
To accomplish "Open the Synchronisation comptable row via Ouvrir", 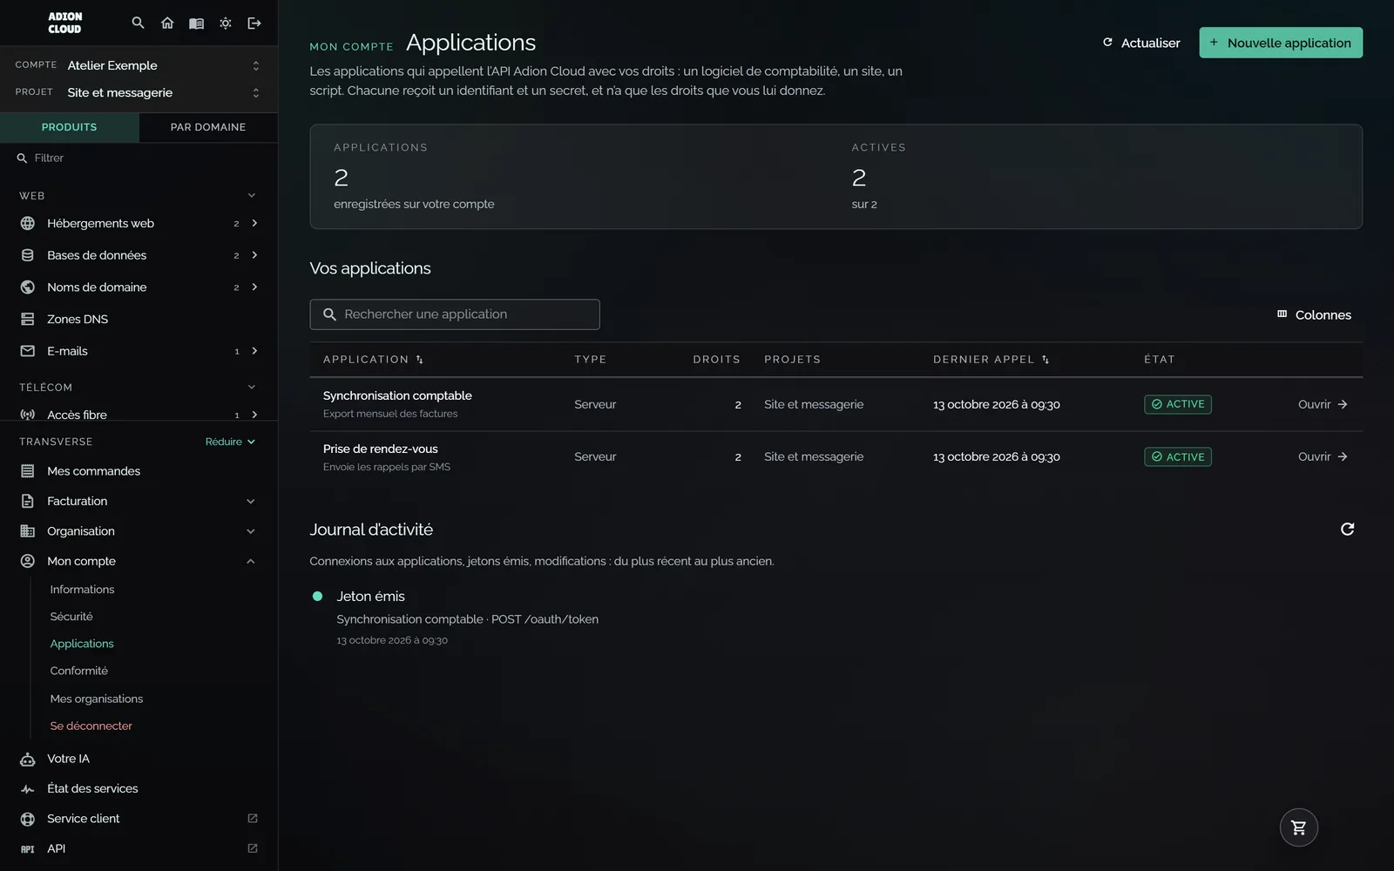I will tap(1323, 404).
